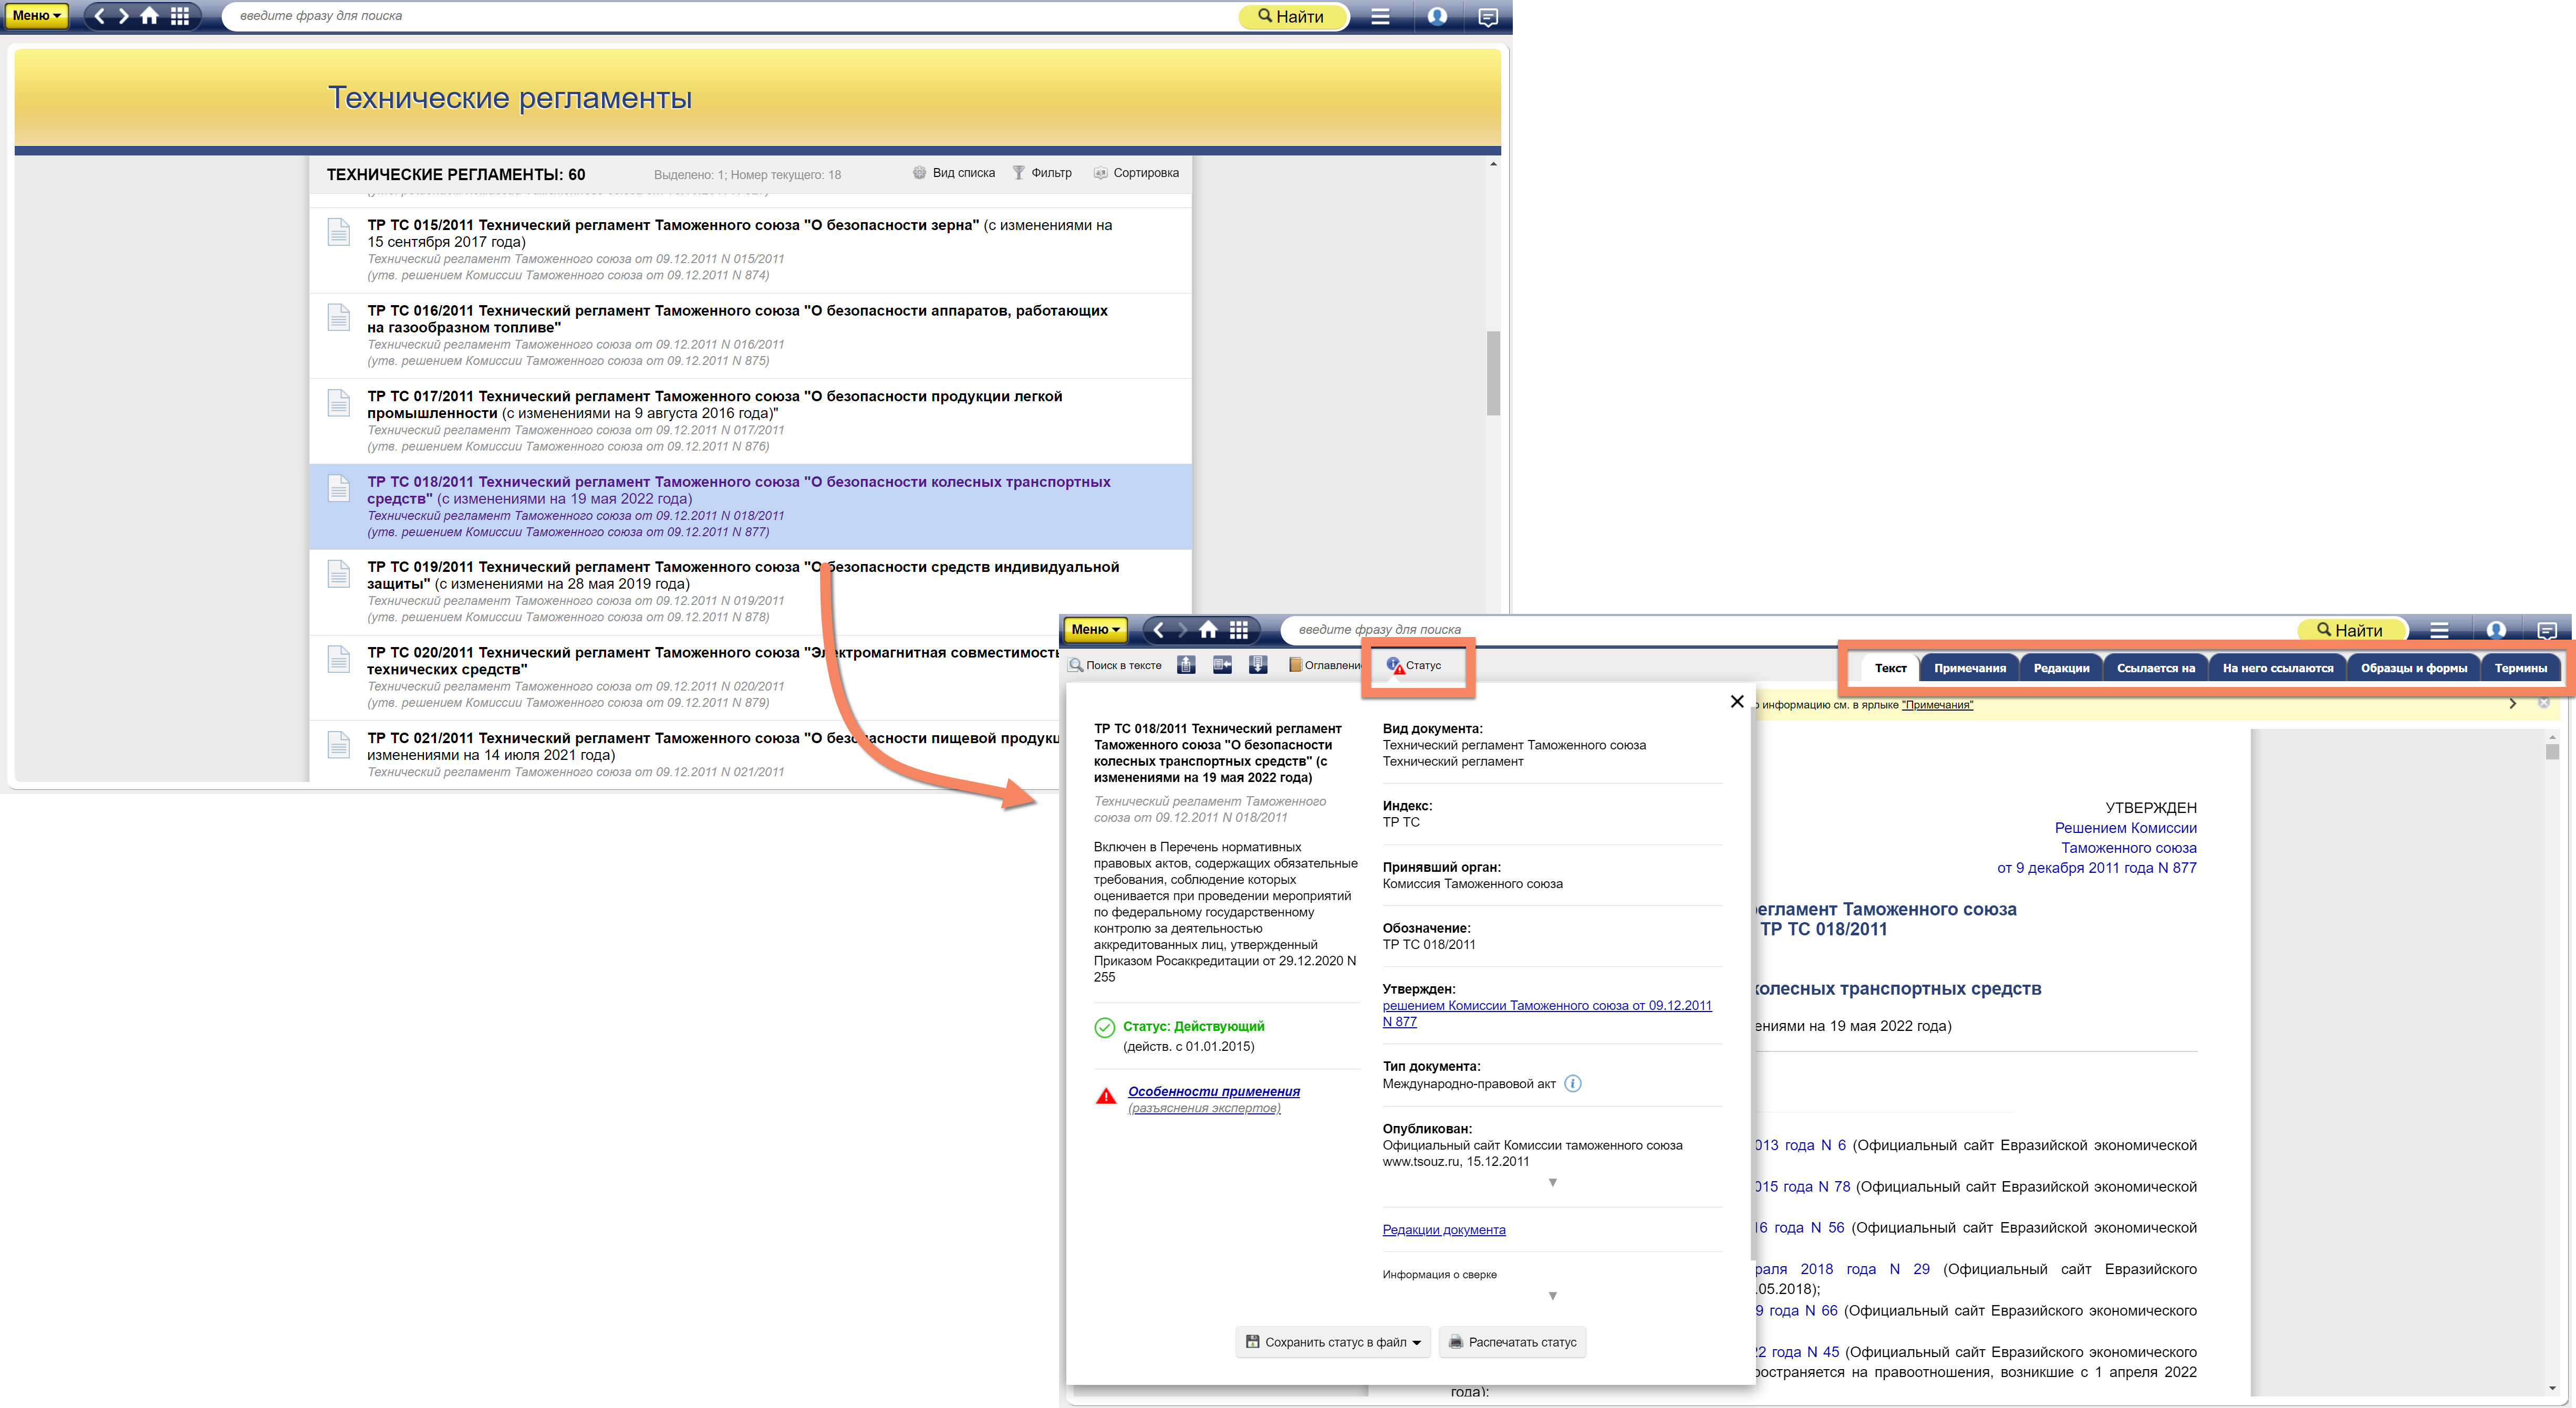Open document ТР ТС 015/2011 О безопасности зерна
The height and width of the screenshot is (1408, 2576).
(750, 249)
